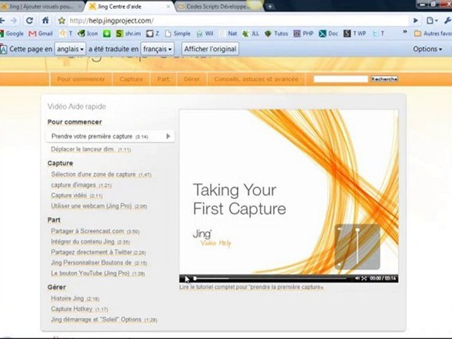The width and height of the screenshot is (452, 339).
Task: Click Lire le tutoriel complet link
Action: point(251,287)
